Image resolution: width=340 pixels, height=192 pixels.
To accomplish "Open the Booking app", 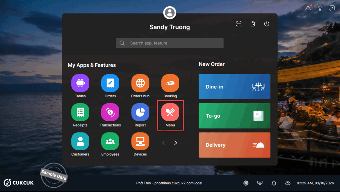I will tap(170, 83).
